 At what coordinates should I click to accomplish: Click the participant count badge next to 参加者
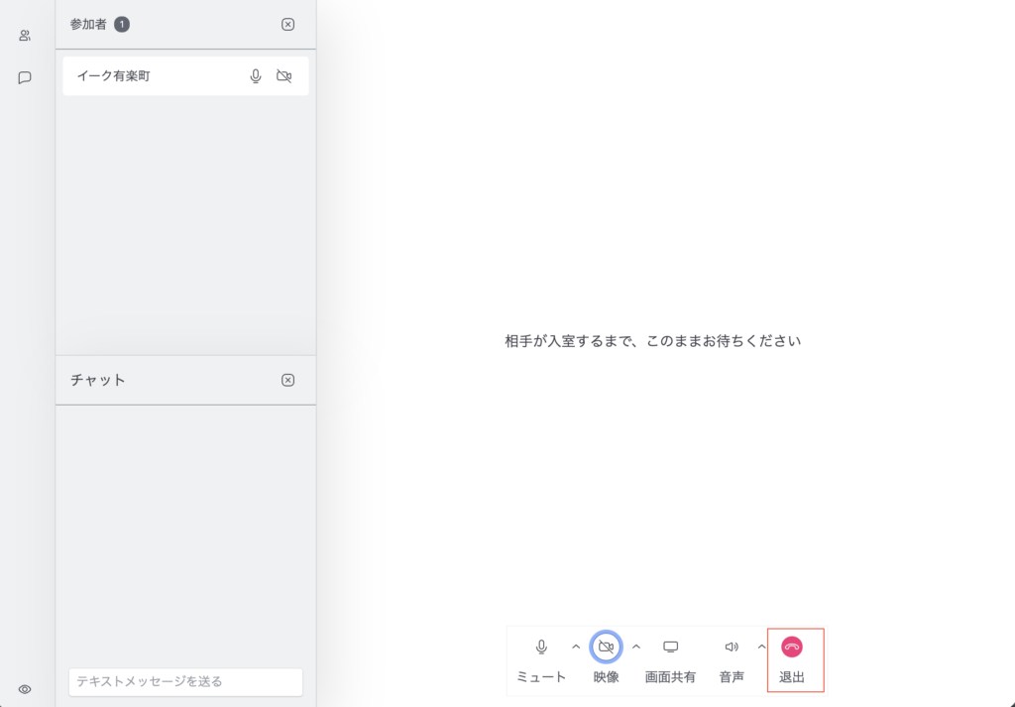pos(122,25)
